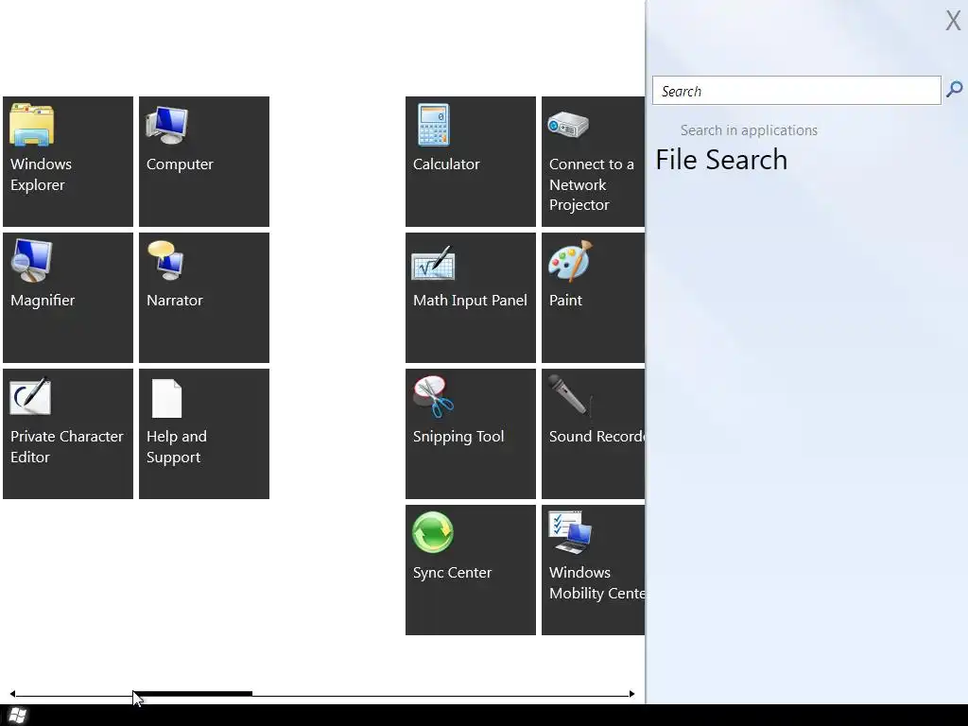Click the 'Help and Support' label

(x=177, y=446)
